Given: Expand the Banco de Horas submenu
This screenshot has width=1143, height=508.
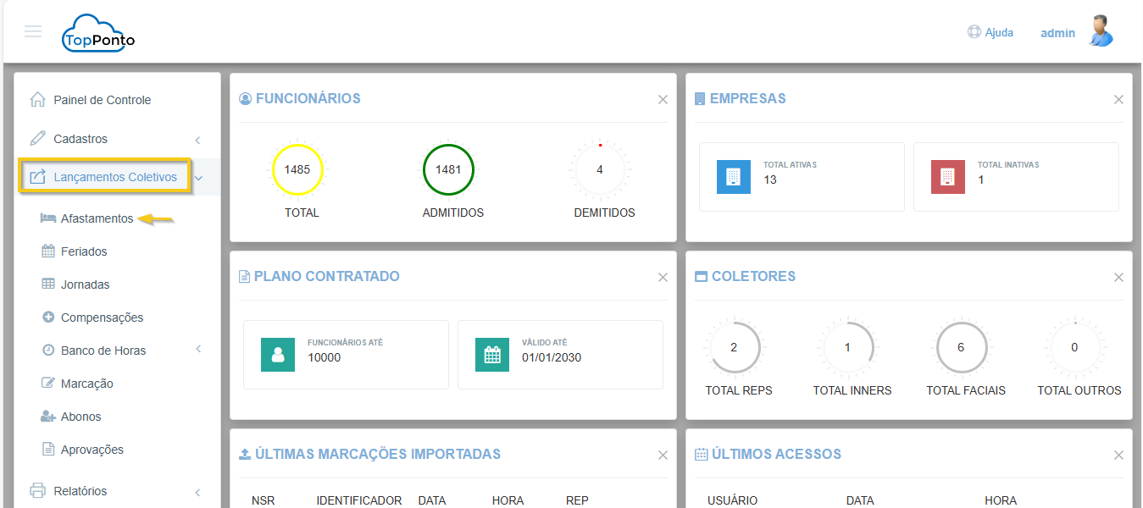Looking at the screenshot, I should 197,350.
